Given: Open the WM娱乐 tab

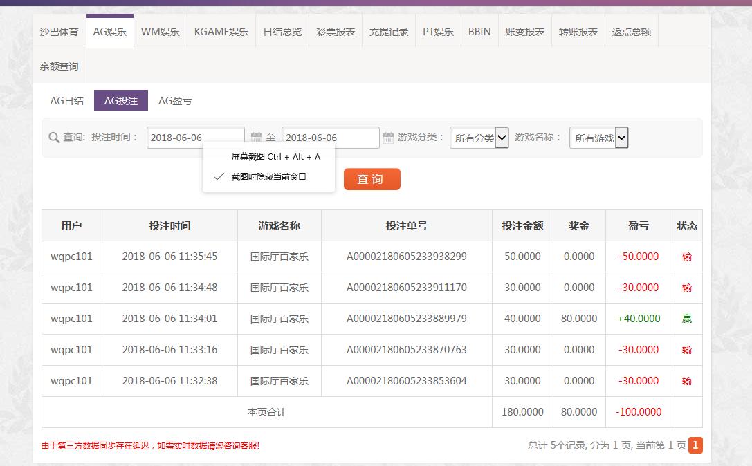Looking at the screenshot, I should pyautogui.click(x=160, y=32).
